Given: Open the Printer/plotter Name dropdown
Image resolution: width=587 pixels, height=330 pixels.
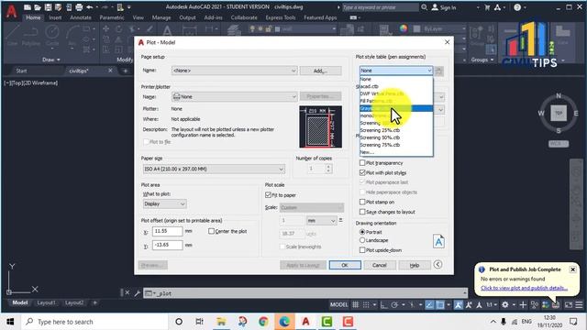Looking at the screenshot, I should (235, 96).
